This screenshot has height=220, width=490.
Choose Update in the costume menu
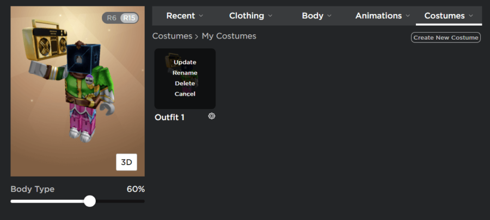coord(185,62)
